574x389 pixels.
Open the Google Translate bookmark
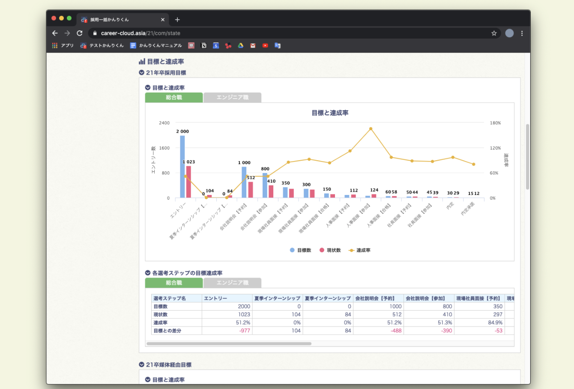click(278, 45)
